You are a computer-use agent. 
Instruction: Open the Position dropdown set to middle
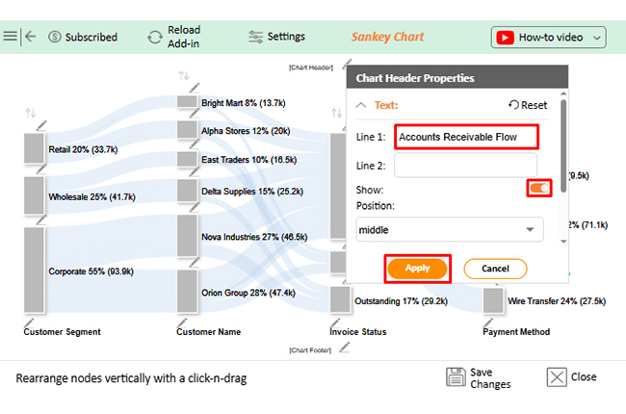coord(449,230)
